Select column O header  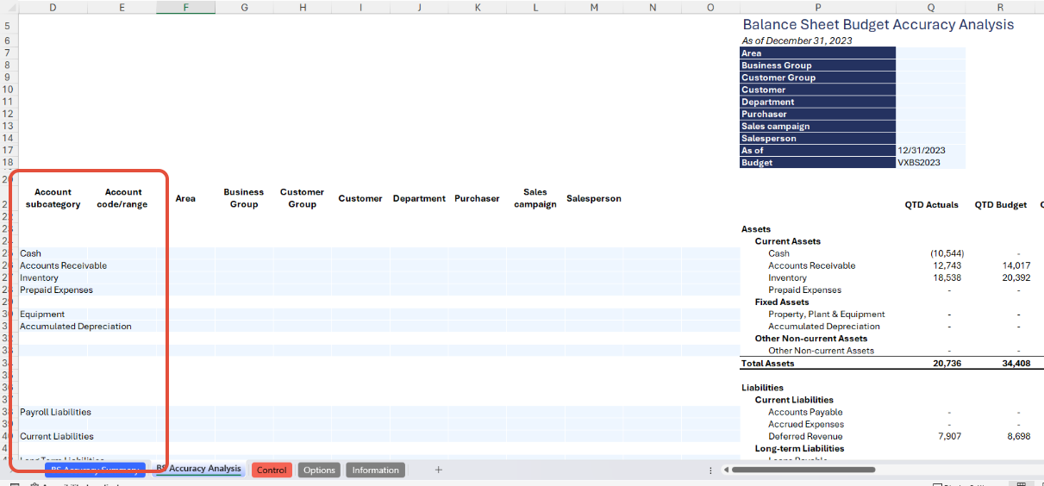pos(710,8)
